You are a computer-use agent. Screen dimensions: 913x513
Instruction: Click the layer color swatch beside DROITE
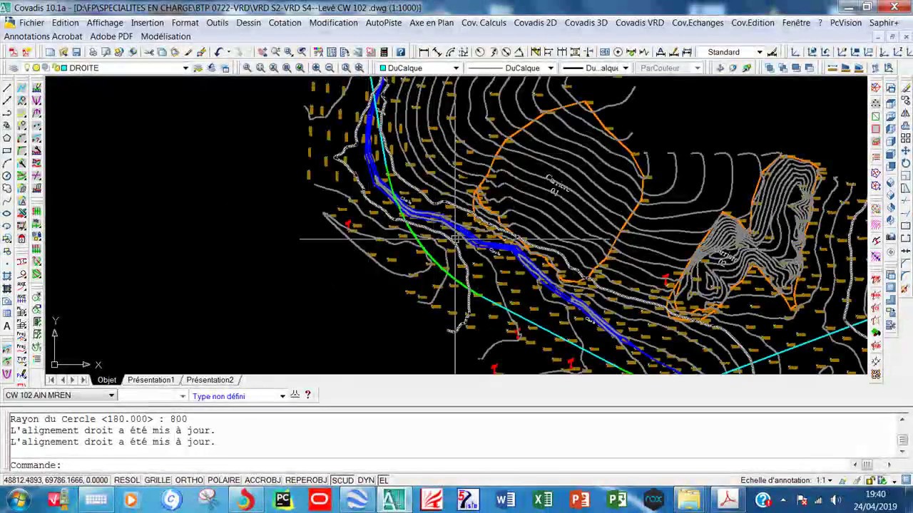coord(63,68)
